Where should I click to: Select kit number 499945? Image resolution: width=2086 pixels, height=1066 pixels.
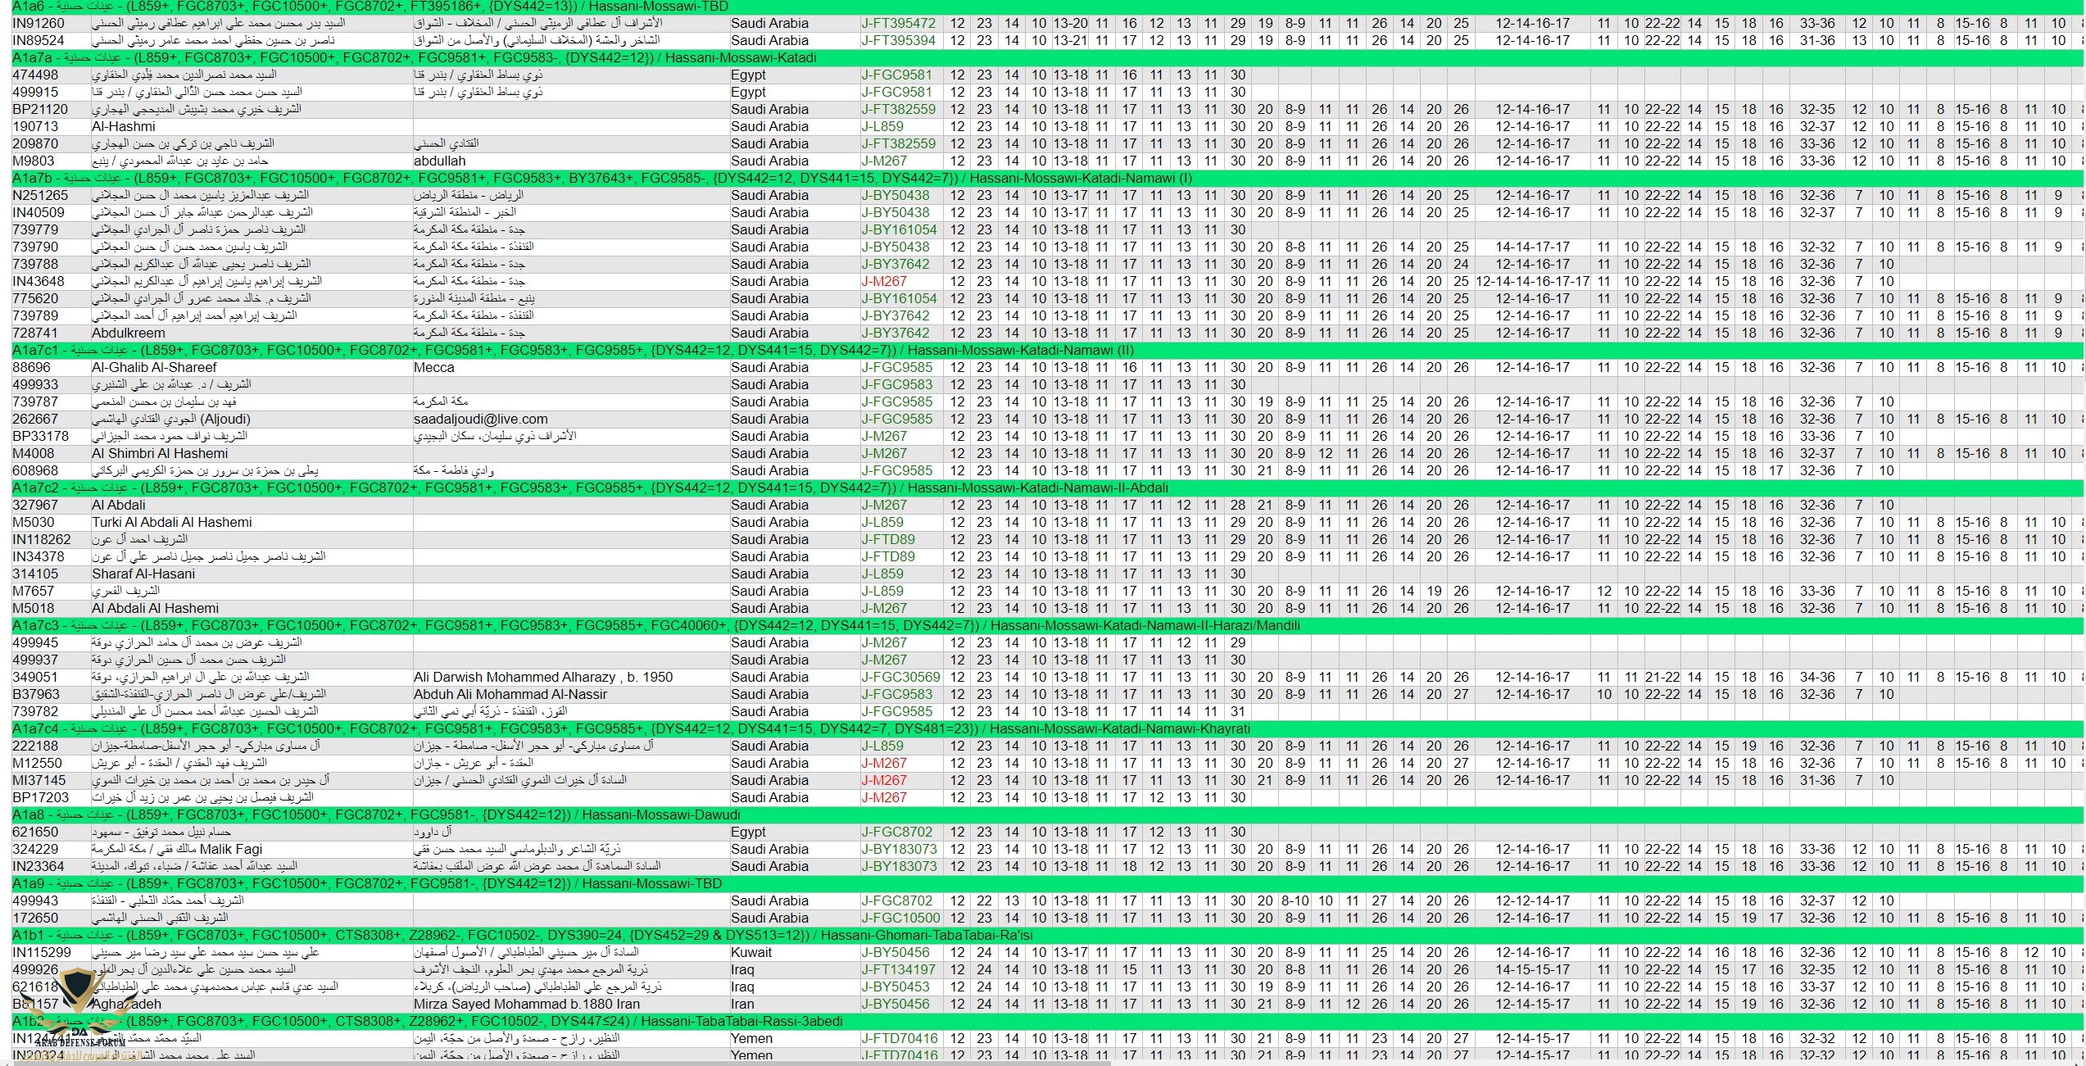pos(35,642)
